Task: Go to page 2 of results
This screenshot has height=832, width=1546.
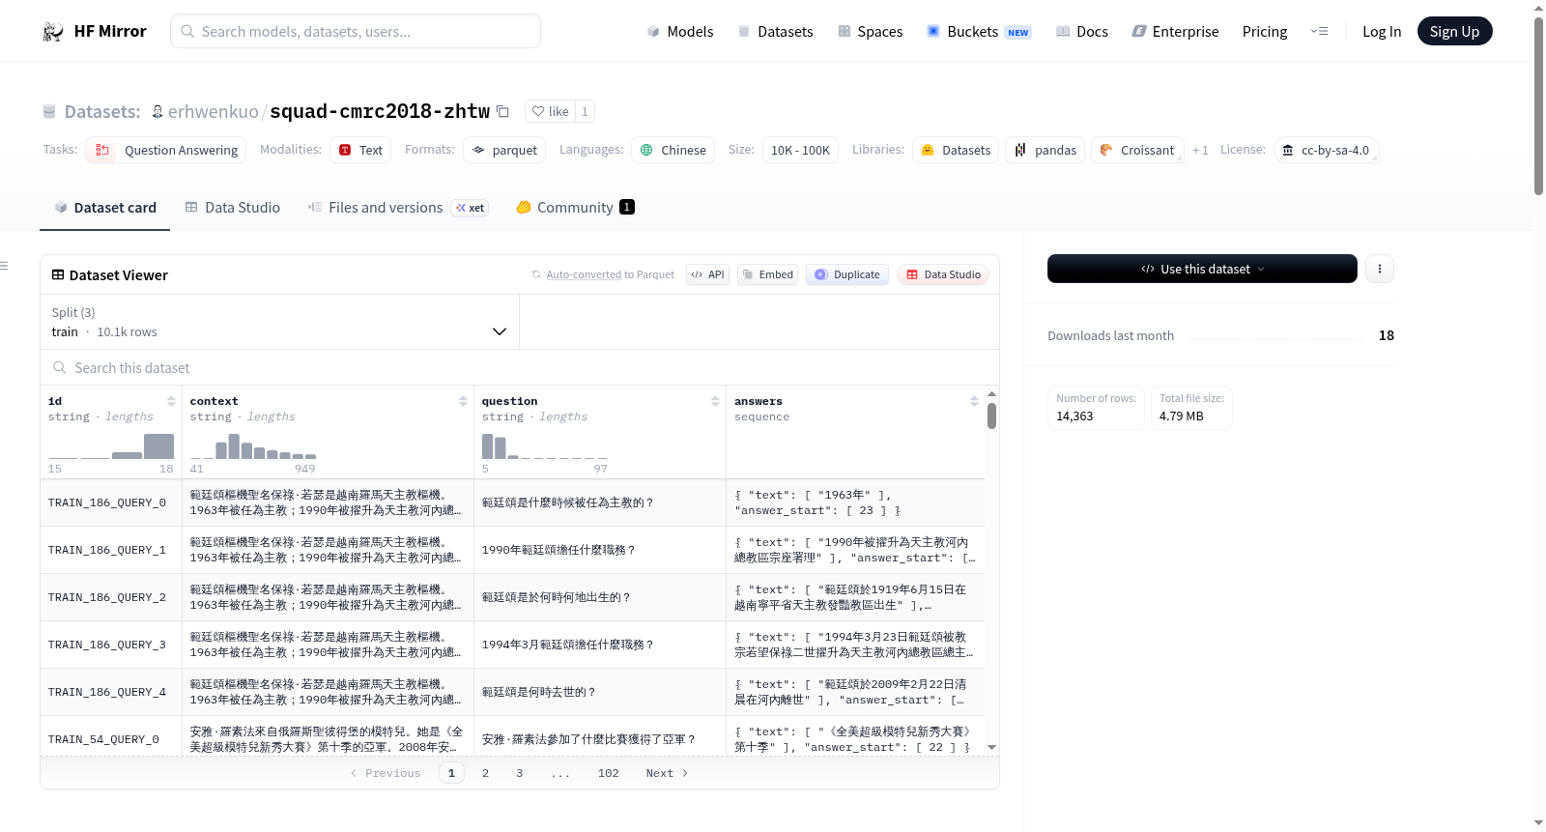Action: click(485, 773)
